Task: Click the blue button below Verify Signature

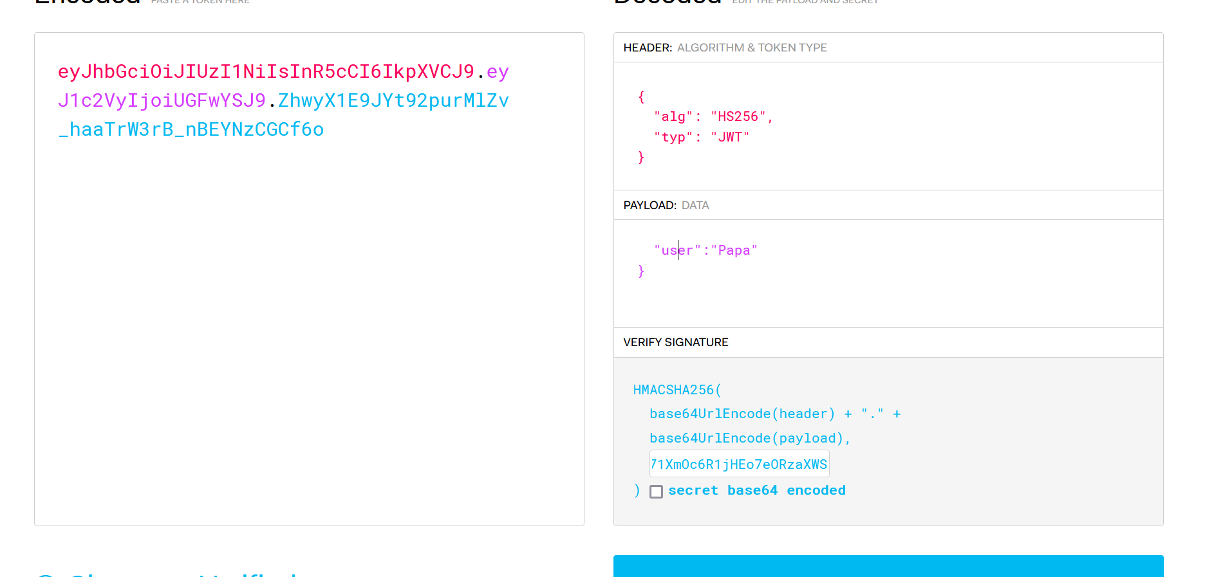Action: 888,566
